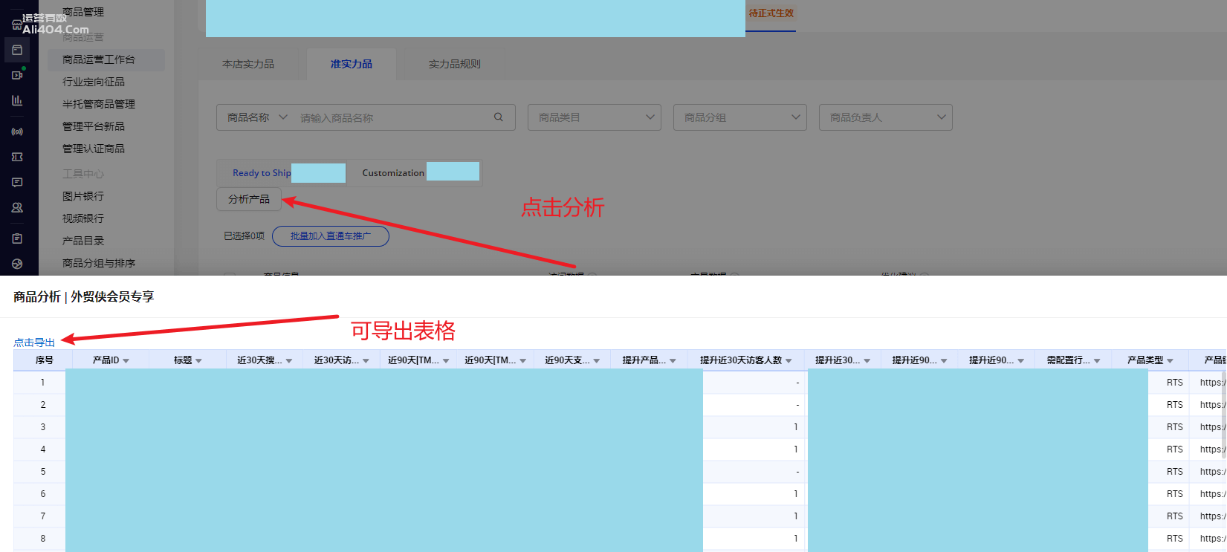Viewport: 1227px width, 552px height.
Task: Select the 准实力品 tab
Action: [352, 65]
